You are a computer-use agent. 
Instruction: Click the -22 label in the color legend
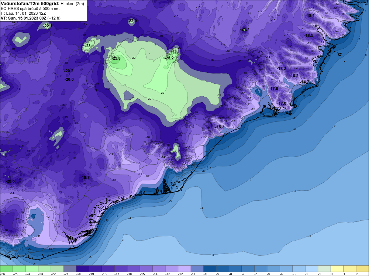coord(54,274)
